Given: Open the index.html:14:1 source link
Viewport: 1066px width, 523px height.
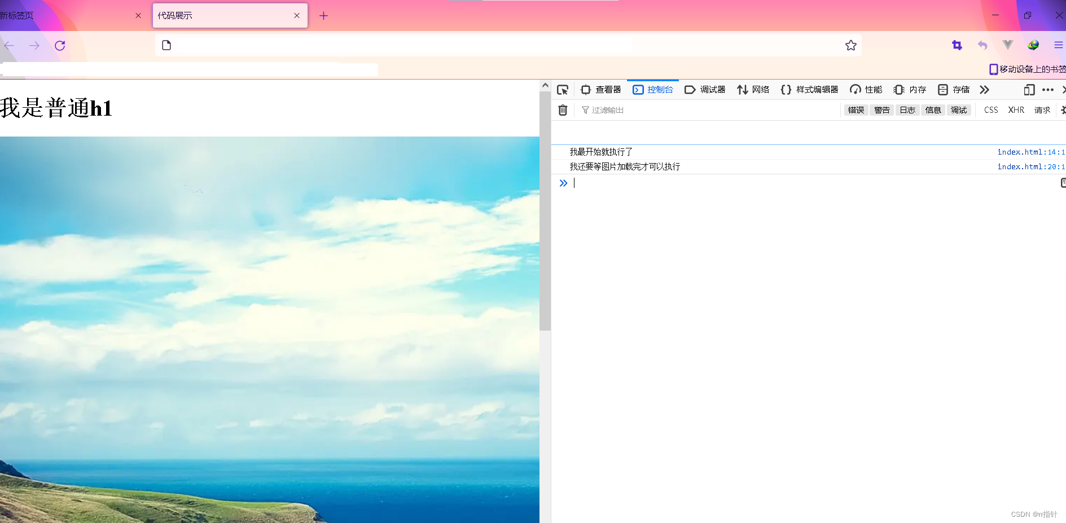Looking at the screenshot, I should (1031, 152).
